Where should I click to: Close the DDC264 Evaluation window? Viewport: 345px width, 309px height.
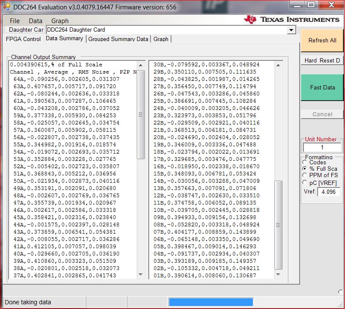pos(331,5)
